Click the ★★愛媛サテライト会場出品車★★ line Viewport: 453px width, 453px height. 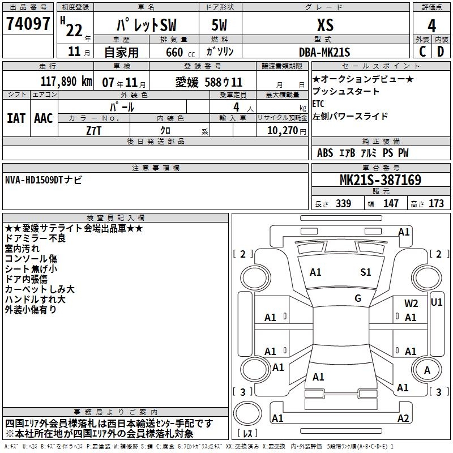point(74,228)
